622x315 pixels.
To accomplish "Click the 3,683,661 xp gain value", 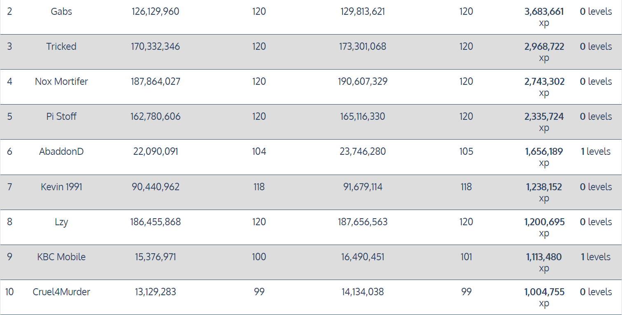I will click(x=544, y=12).
